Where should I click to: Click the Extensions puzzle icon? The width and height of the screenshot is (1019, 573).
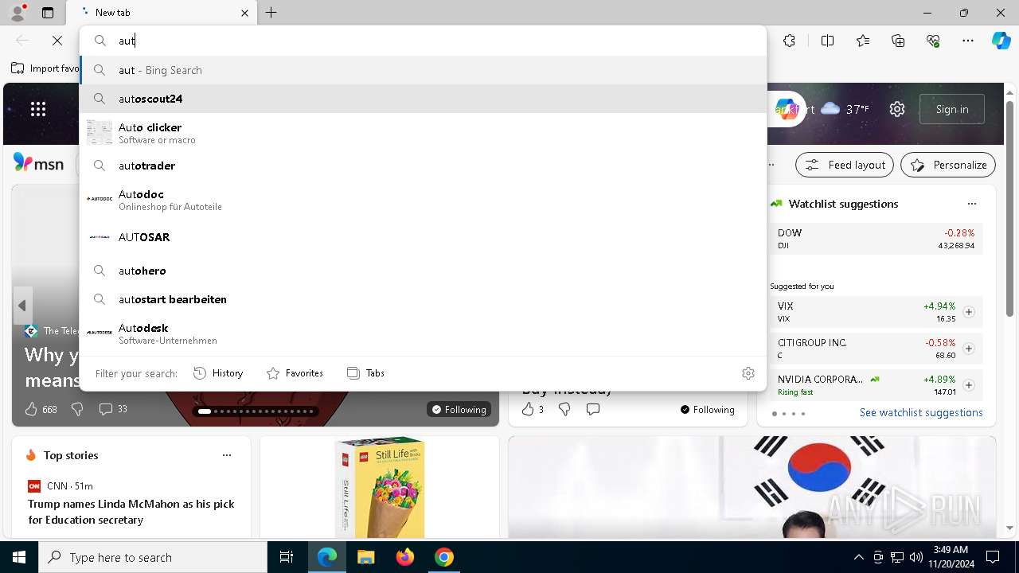[789, 41]
